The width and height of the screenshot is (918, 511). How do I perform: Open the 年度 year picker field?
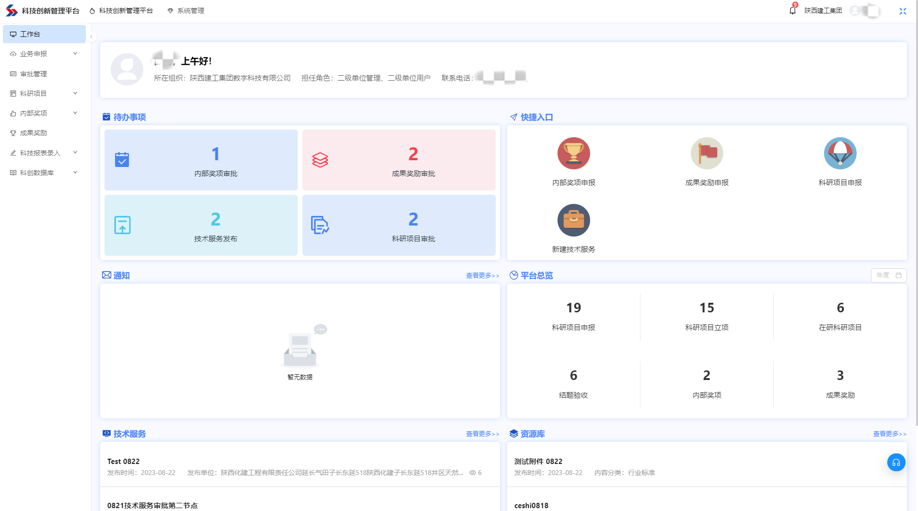point(888,275)
